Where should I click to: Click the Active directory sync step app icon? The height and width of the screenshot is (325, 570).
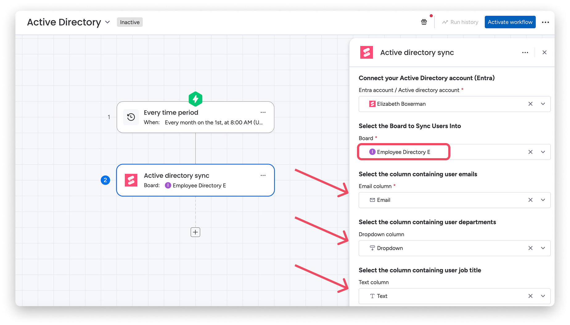click(131, 180)
